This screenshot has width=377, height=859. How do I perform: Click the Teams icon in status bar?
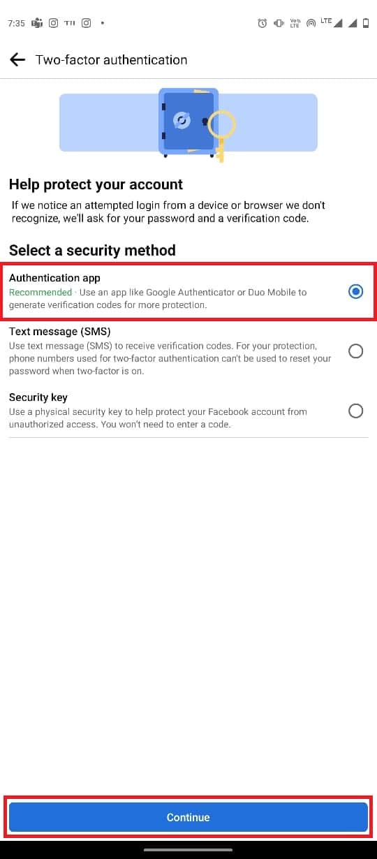37,23
